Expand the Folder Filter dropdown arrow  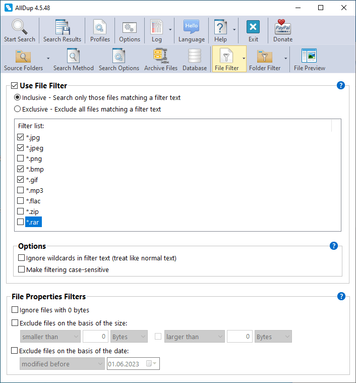[x=286, y=59]
